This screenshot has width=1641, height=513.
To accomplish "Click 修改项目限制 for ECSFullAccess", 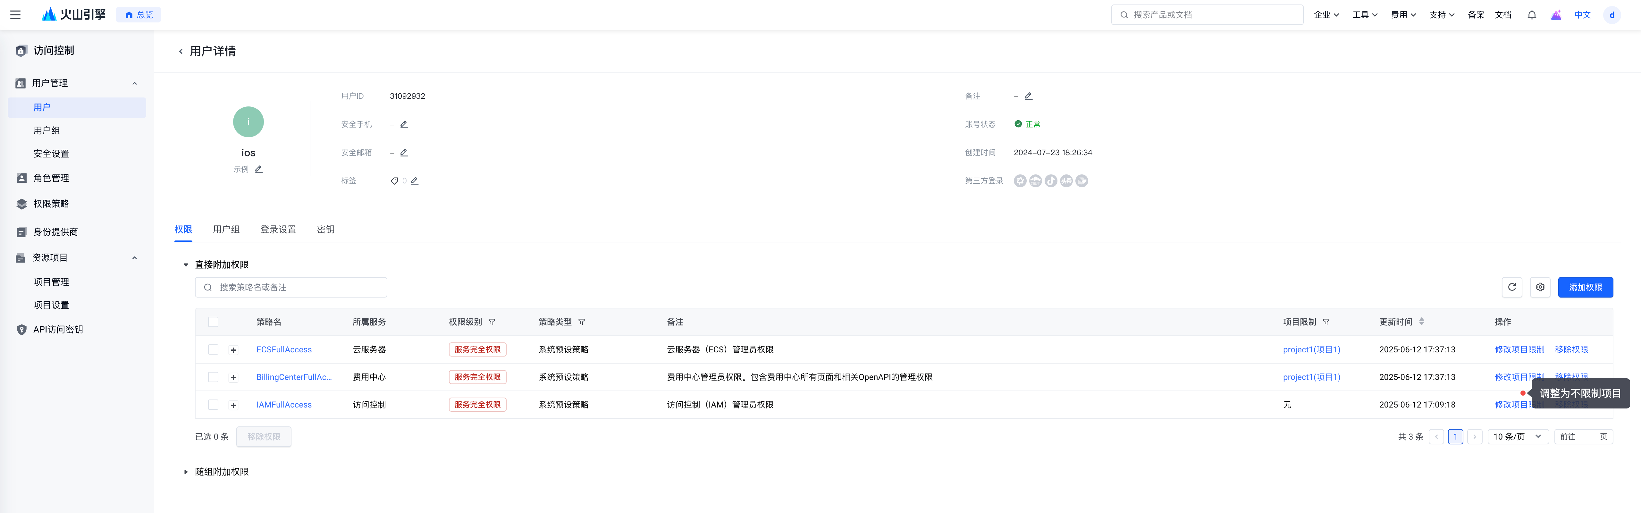I will pos(1519,349).
